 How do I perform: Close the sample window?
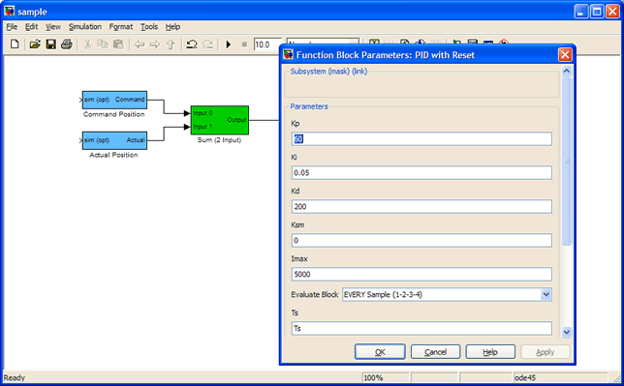point(612,12)
